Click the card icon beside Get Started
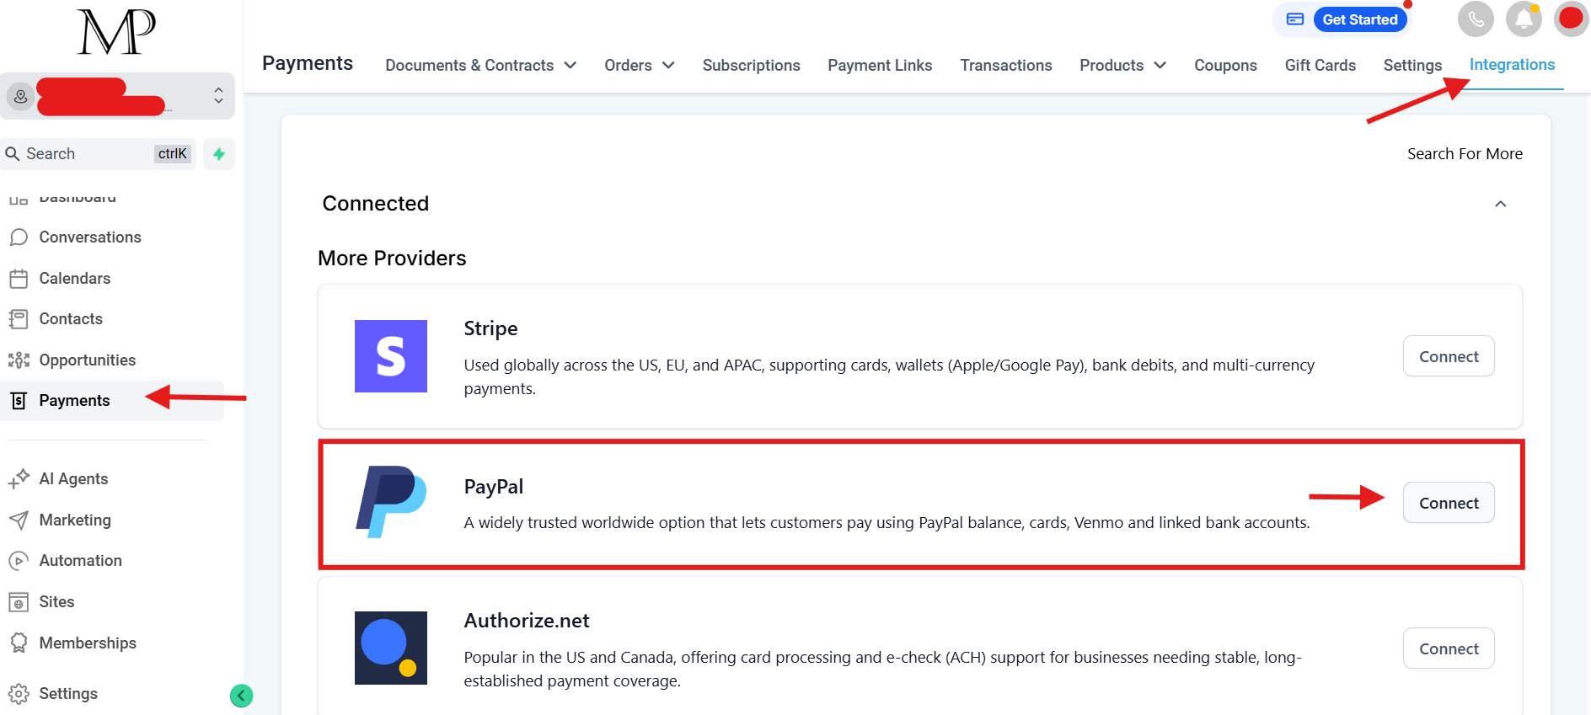 tap(1295, 19)
